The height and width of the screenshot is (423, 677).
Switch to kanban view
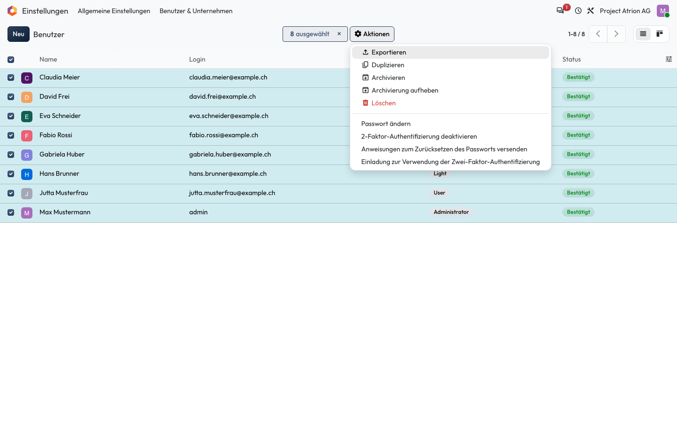660,34
